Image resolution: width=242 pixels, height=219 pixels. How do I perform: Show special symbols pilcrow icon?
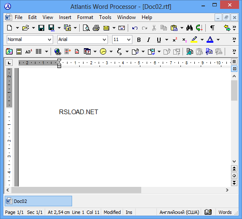tap(212, 28)
